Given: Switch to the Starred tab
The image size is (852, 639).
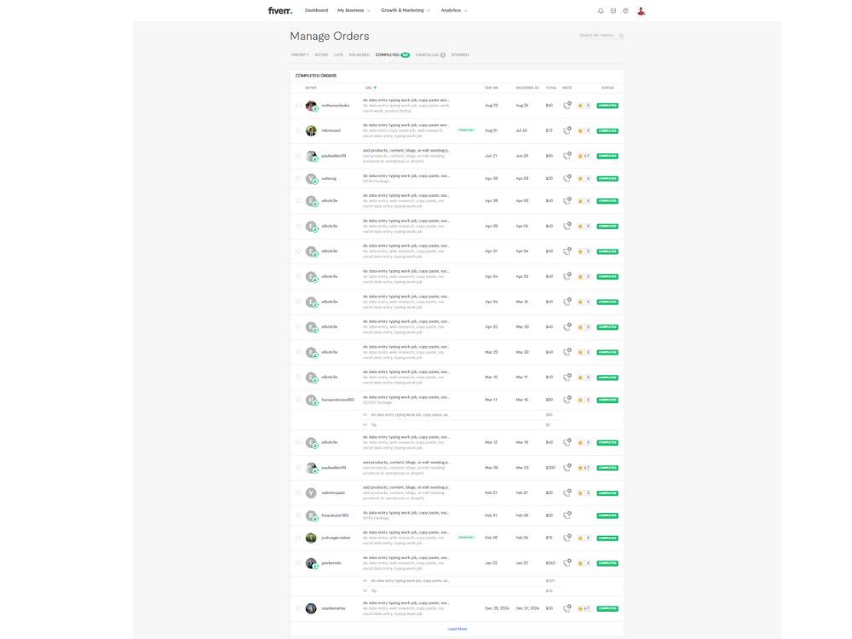Looking at the screenshot, I should tap(460, 55).
